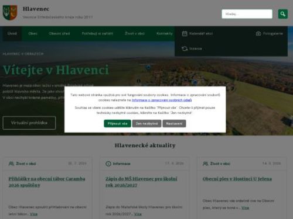Open the Potřebuji si zařídit menu
293x219 pixels.
[x=97, y=33]
